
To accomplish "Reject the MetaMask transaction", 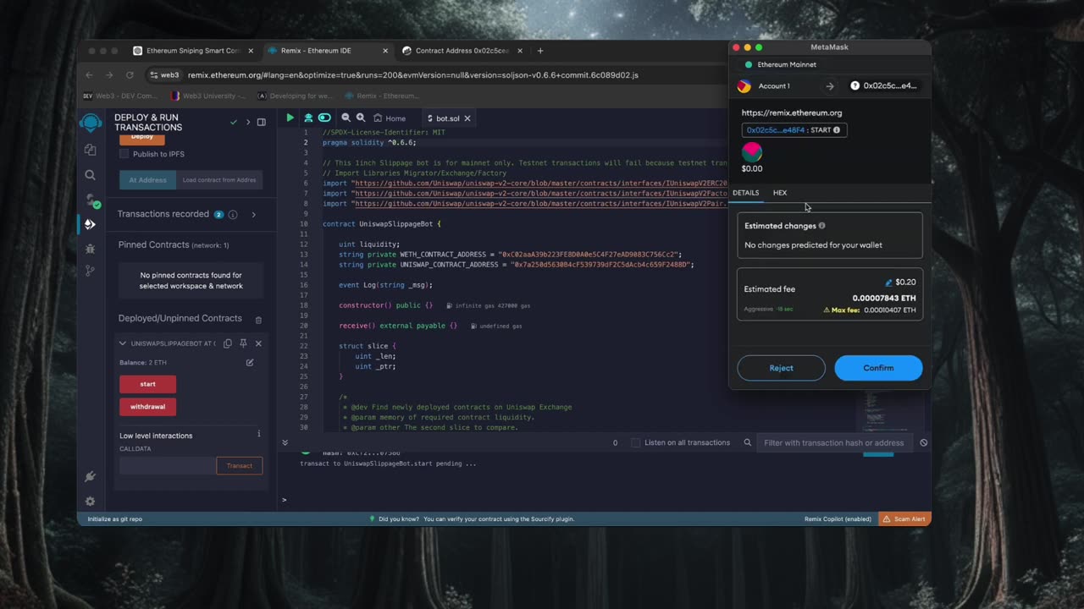I will click(x=781, y=368).
